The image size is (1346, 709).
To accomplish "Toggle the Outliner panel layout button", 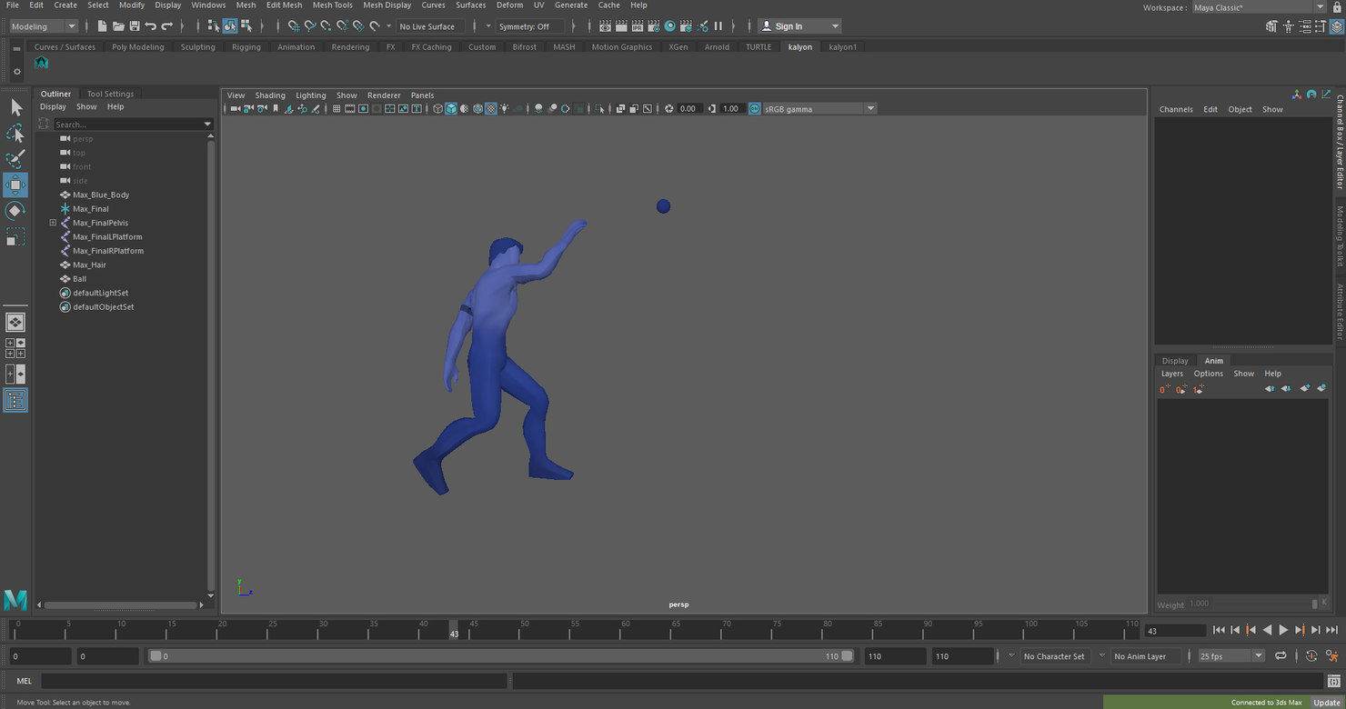I will [x=15, y=400].
